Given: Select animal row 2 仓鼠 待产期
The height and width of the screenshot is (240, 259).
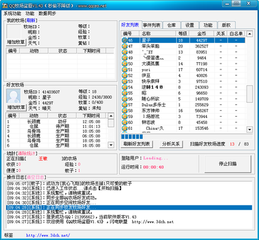Looking at the screenshot, I should 57,126.
